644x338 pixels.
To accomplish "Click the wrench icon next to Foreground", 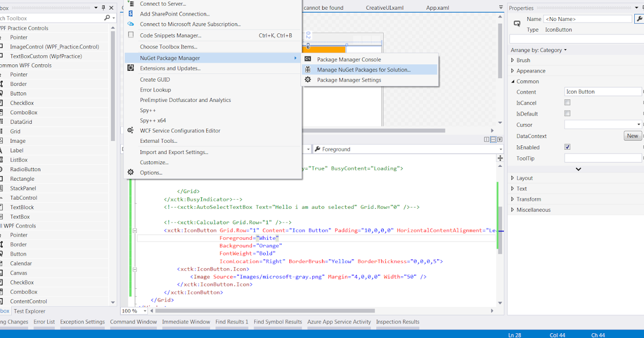I will coord(317,149).
